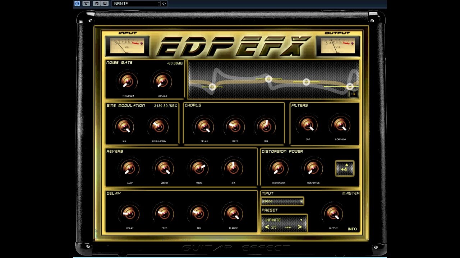
Task: Click the Reverb WIDTH knob
Action: coord(164,168)
